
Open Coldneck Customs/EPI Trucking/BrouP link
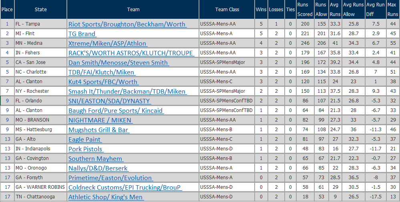(125, 187)
